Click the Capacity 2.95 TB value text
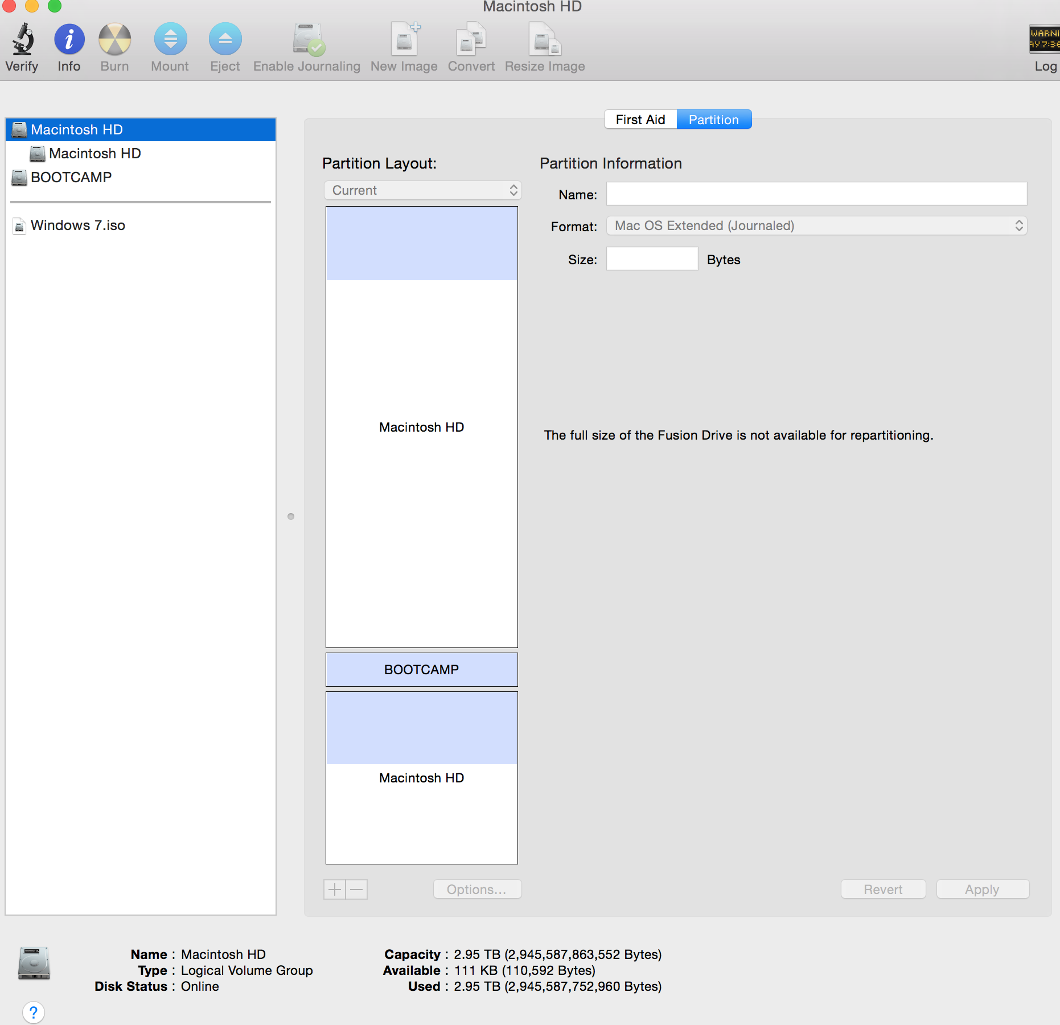Image resolution: width=1060 pixels, height=1025 pixels. (x=557, y=954)
